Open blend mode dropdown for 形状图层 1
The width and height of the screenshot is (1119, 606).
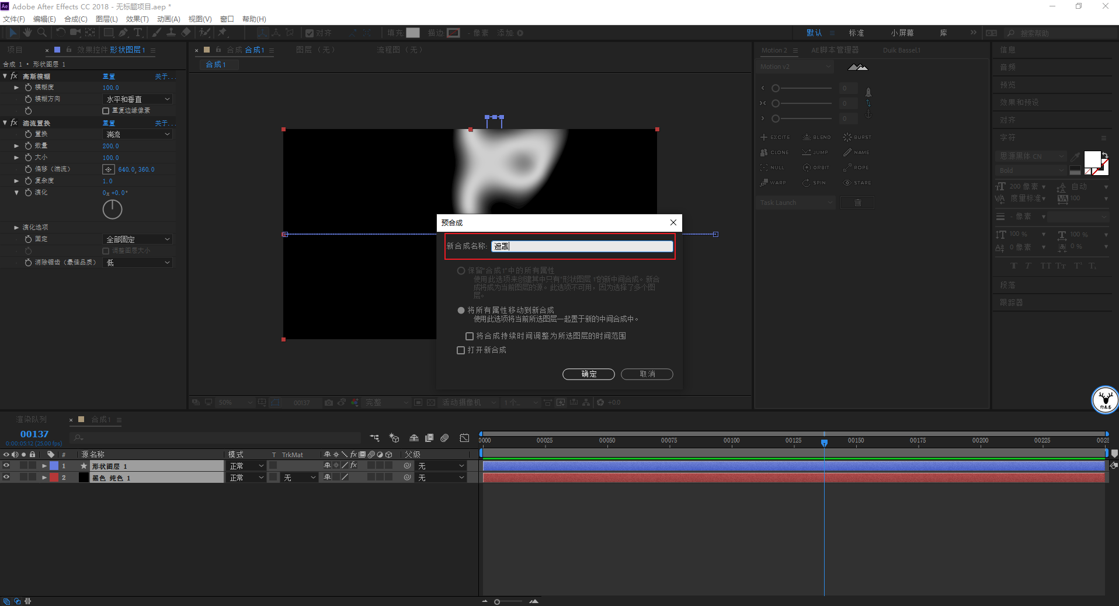point(246,466)
